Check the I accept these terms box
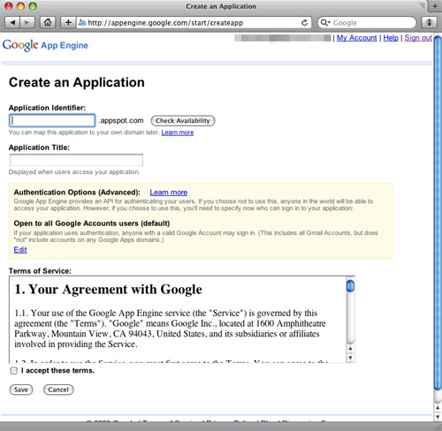 pyautogui.click(x=13, y=371)
